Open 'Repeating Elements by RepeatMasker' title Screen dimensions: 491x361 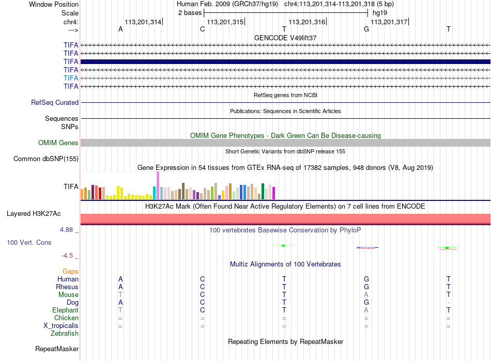coord(285,341)
